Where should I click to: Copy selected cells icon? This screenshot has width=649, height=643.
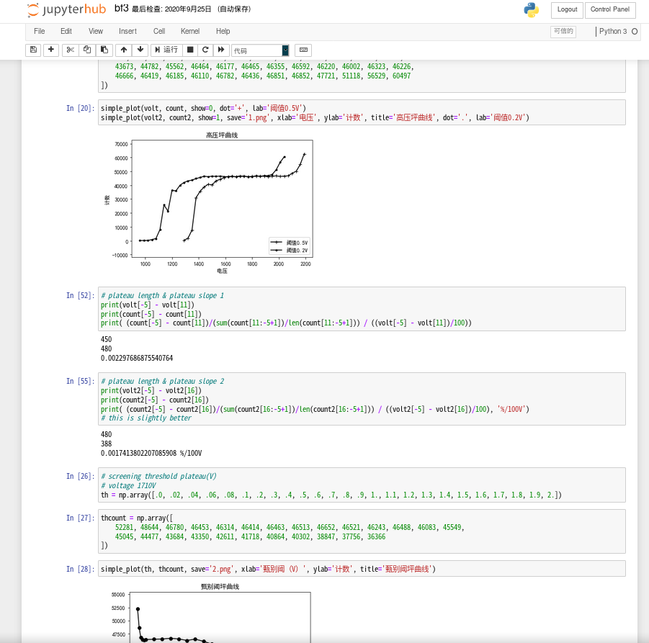[87, 50]
